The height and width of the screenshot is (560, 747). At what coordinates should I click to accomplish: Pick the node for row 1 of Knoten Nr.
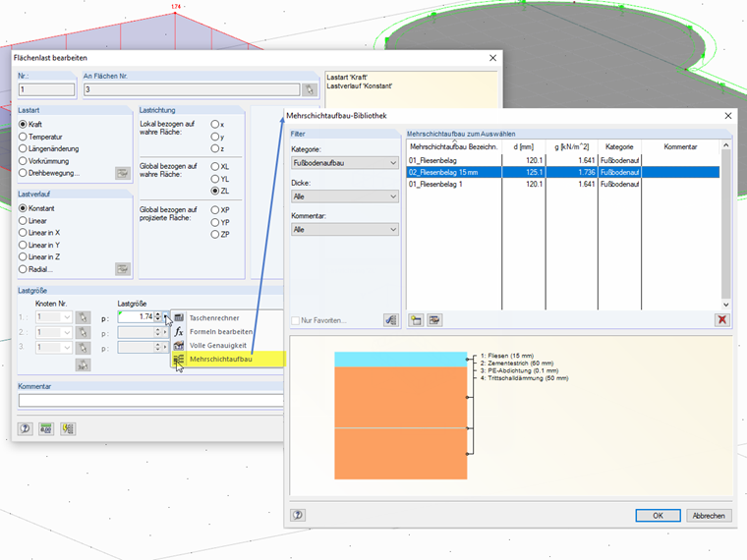(83, 317)
